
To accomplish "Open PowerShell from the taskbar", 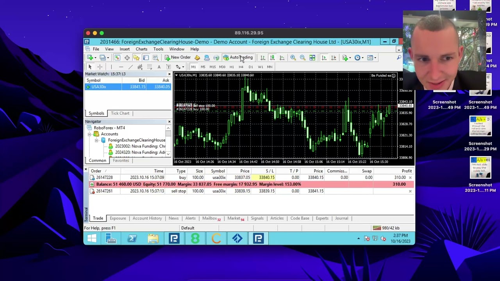I will click(132, 238).
